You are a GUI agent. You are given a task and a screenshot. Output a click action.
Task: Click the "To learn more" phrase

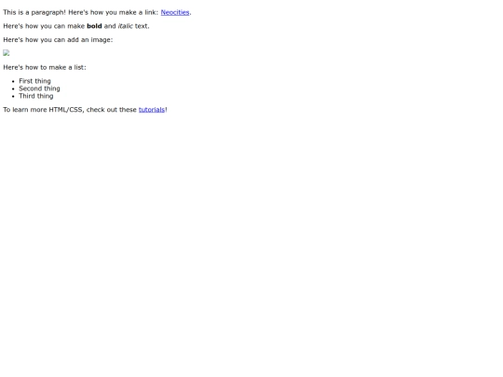(x=25, y=110)
